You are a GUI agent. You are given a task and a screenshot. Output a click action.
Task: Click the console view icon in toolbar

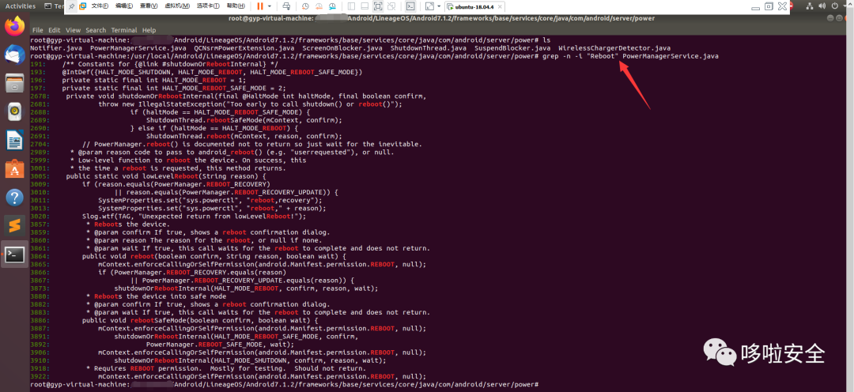410,6
